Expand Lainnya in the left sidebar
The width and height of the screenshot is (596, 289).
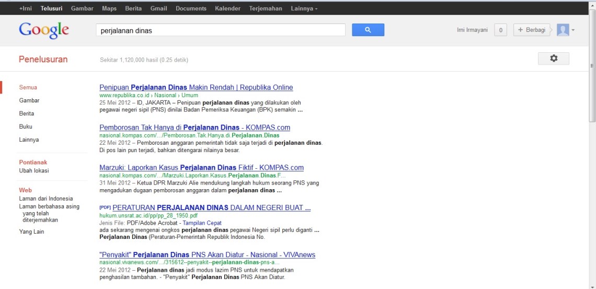[29, 140]
